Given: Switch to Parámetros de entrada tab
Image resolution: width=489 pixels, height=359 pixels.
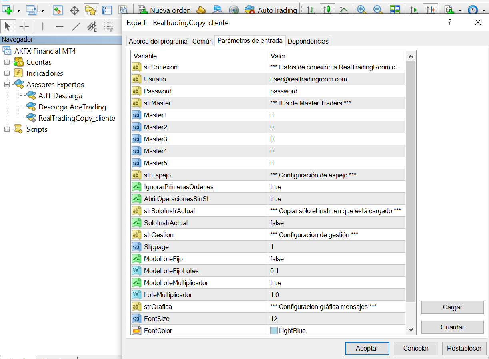Looking at the screenshot, I should [x=250, y=40].
